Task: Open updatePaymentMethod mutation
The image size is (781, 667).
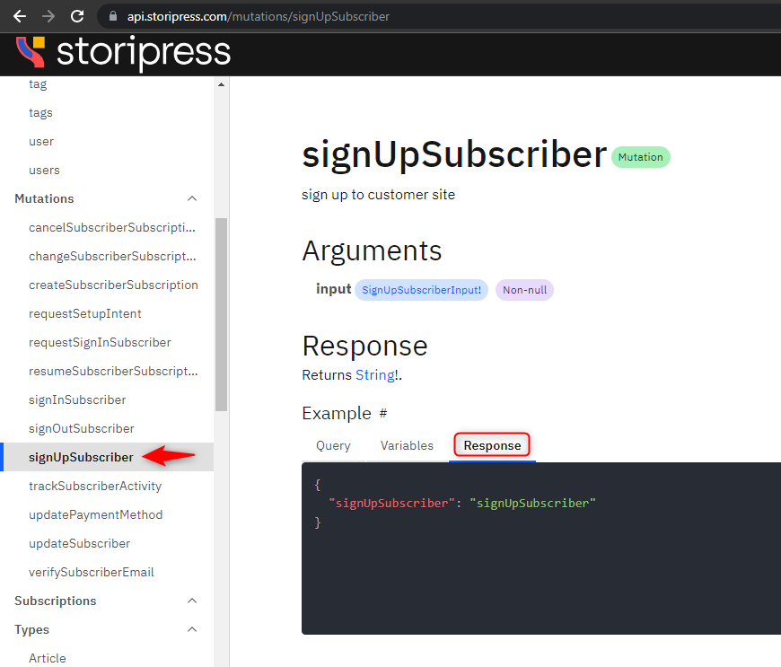Action: click(x=96, y=514)
